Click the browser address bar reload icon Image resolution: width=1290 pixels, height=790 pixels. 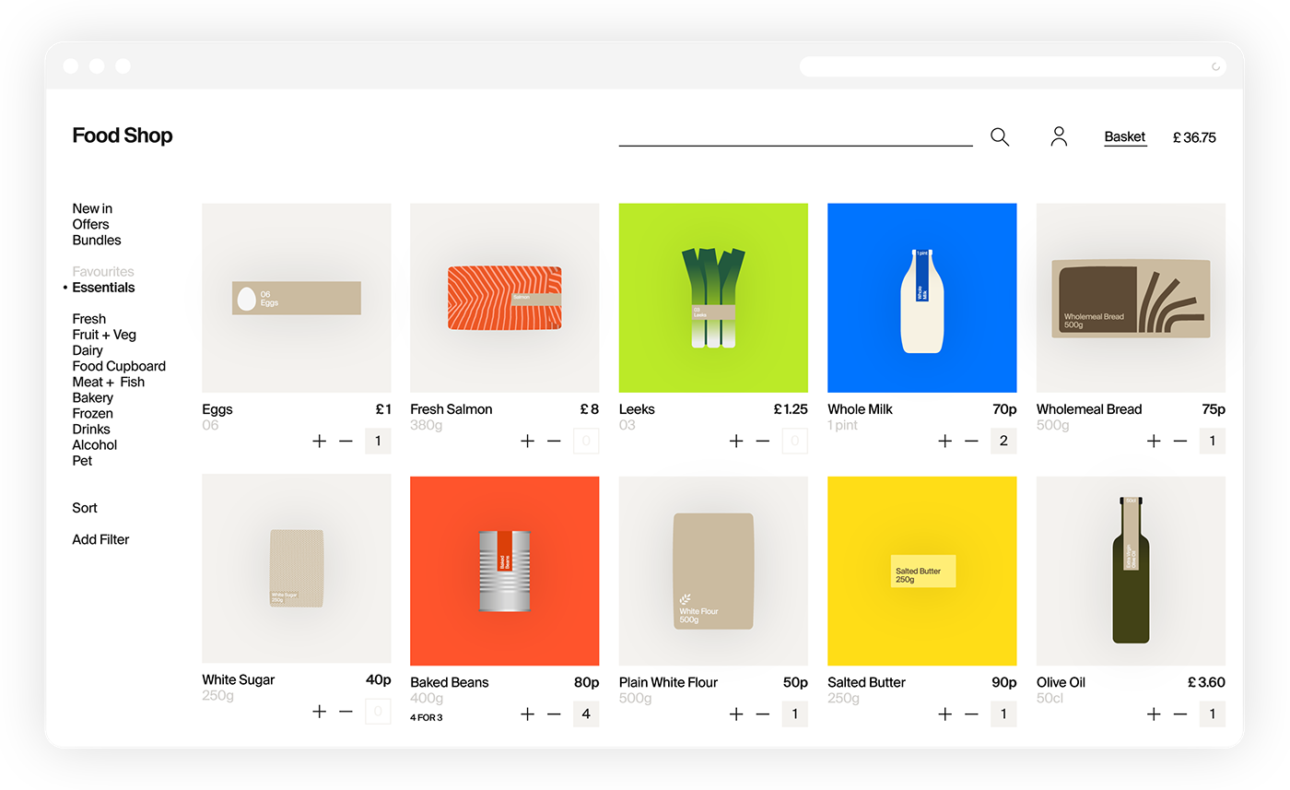tap(1215, 66)
